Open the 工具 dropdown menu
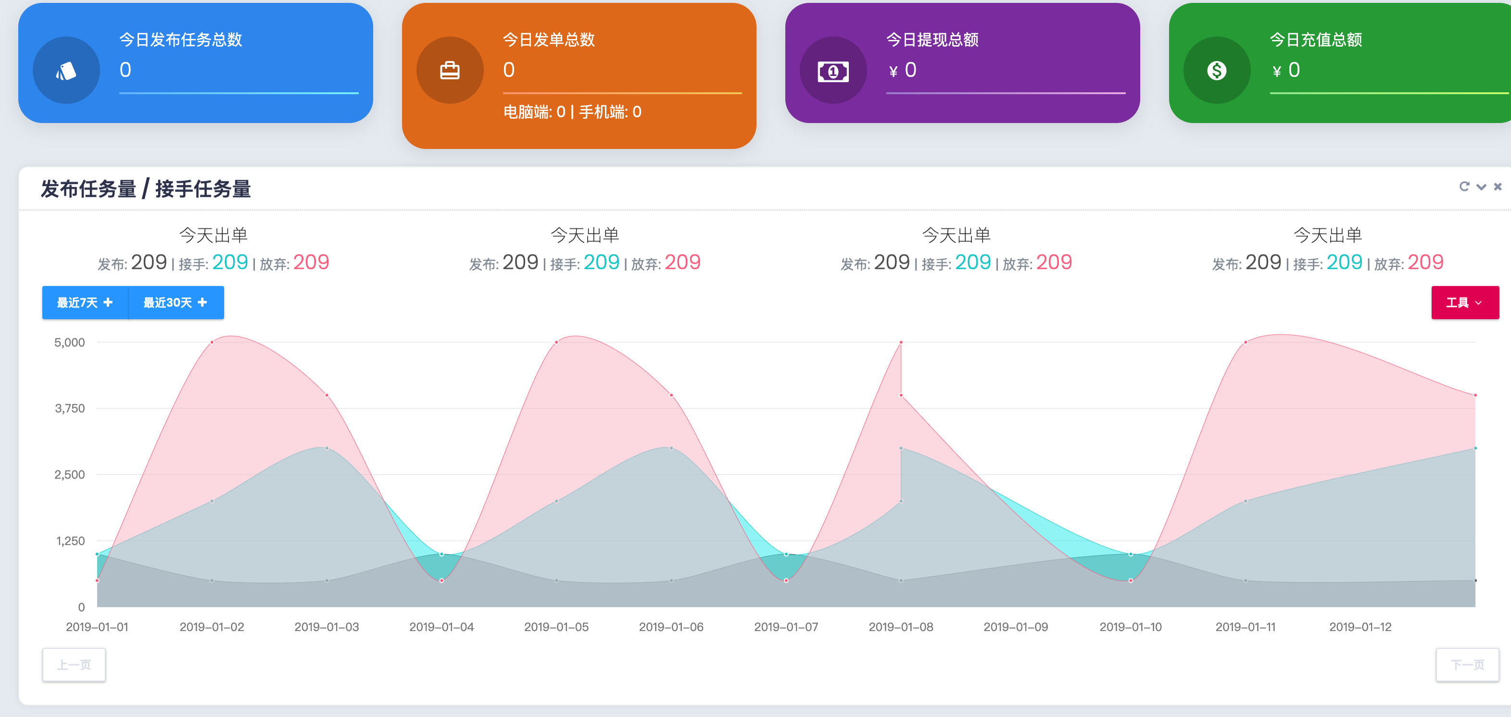Viewport: 1511px width, 717px height. [1465, 302]
